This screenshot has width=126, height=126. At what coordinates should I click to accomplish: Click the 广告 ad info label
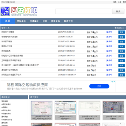coord(112,82)
